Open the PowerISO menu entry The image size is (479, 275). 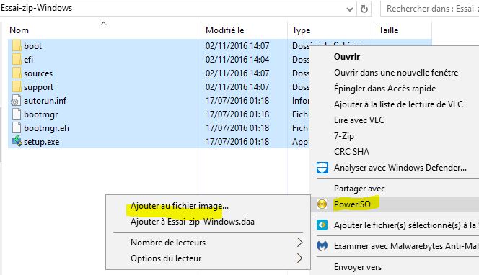click(x=352, y=204)
